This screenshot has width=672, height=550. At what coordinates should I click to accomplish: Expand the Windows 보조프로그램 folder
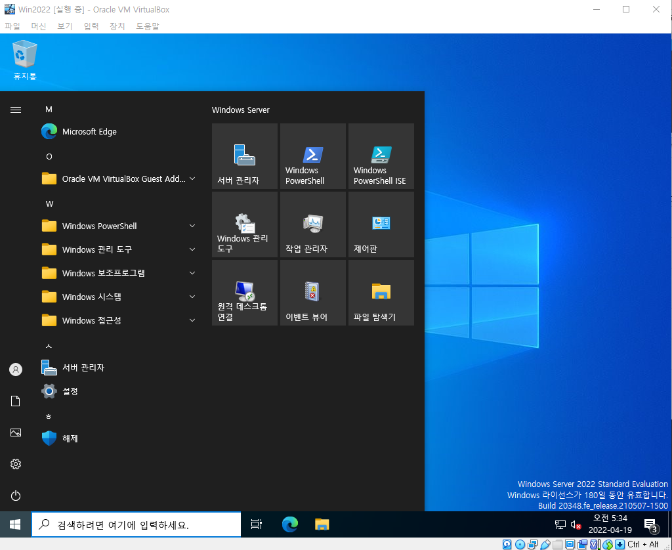pyautogui.click(x=119, y=273)
